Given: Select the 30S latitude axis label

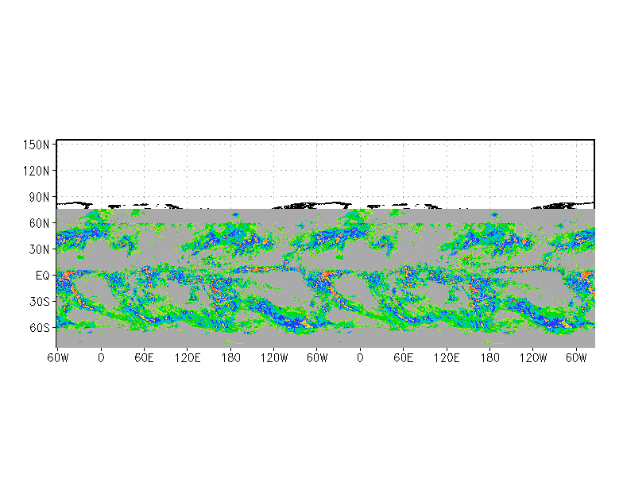Looking at the screenshot, I should (39, 302).
